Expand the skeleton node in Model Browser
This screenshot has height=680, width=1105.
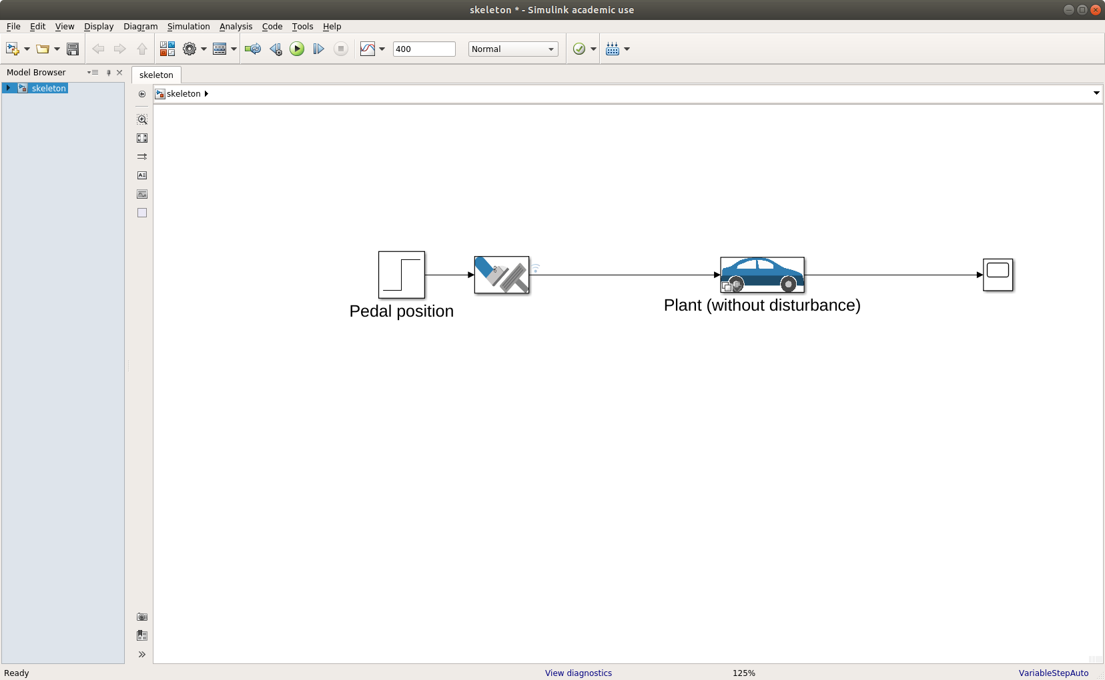point(7,88)
